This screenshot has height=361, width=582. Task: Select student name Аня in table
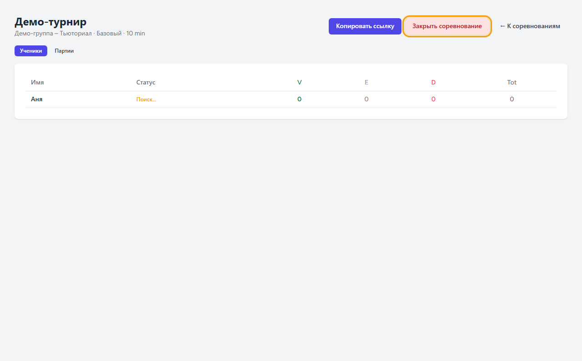(37, 99)
